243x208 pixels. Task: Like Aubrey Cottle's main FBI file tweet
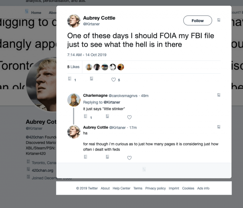[x=114, y=80]
